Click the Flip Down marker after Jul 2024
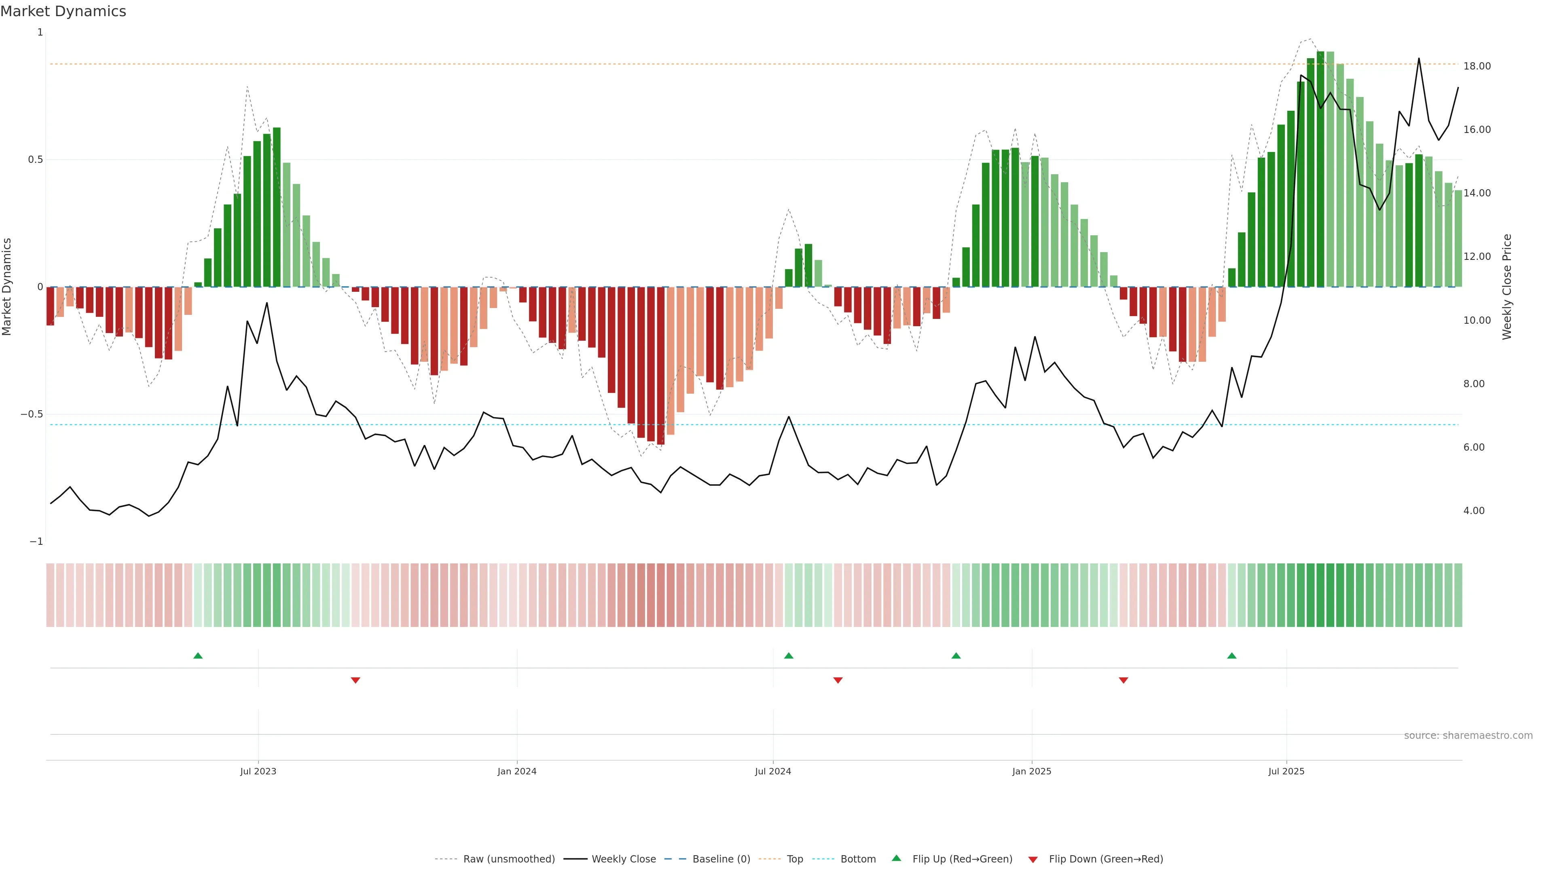The height and width of the screenshot is (873, 1553). click(838, 680)
